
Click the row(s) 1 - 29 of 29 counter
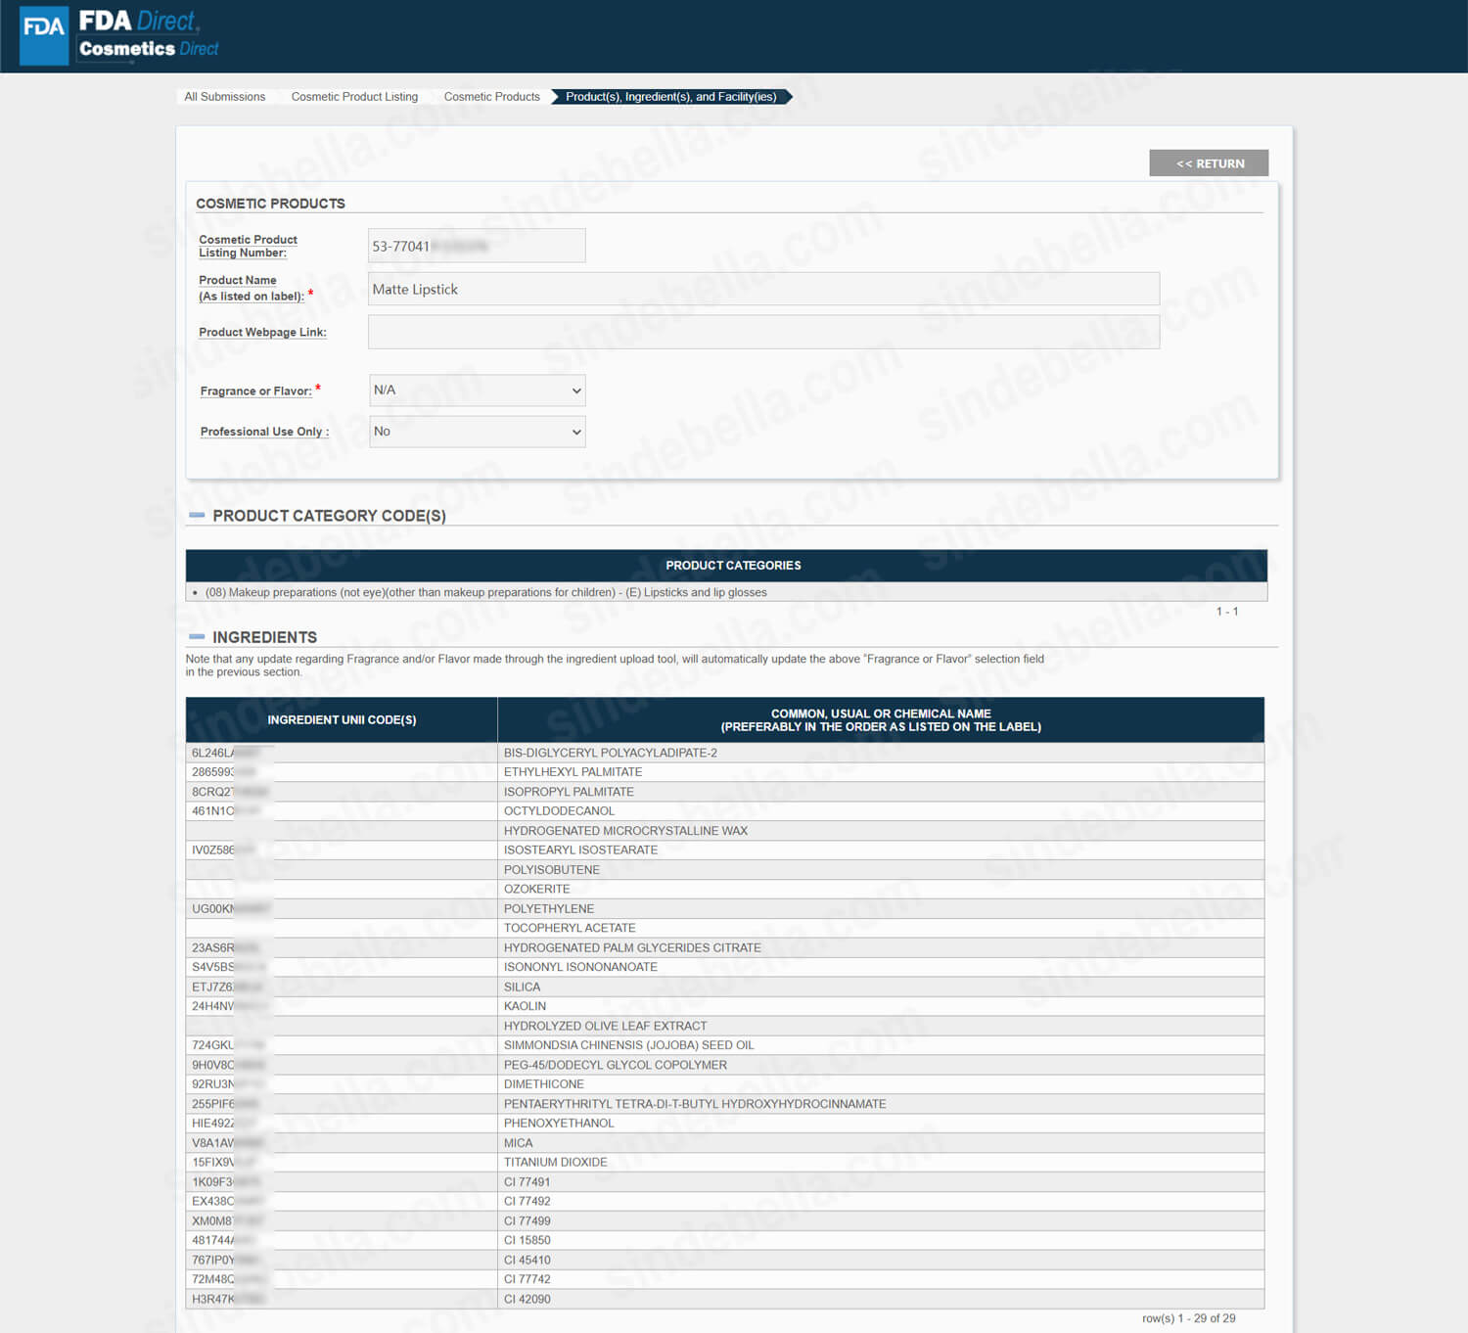pyautogui.click(x=1188, y=1318)
